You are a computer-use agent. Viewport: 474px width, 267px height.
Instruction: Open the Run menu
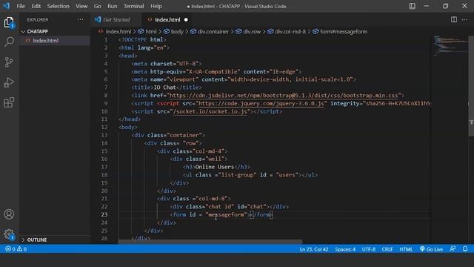pyautogui.click(x=112, y=6)
